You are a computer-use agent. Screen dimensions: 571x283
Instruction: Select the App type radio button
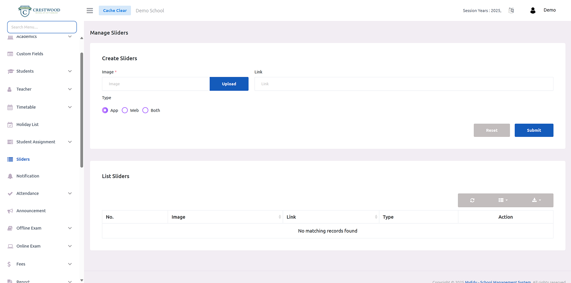[105, 110]
